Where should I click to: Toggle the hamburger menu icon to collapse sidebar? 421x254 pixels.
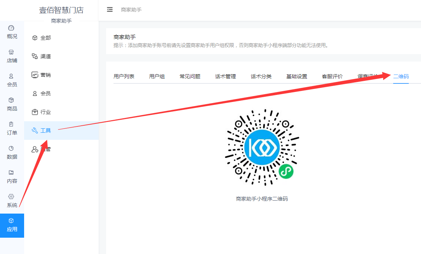tap(110, 10)
